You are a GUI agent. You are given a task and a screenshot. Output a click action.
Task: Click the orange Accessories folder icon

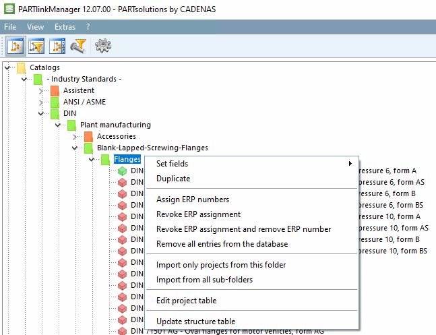click(88, 136)
